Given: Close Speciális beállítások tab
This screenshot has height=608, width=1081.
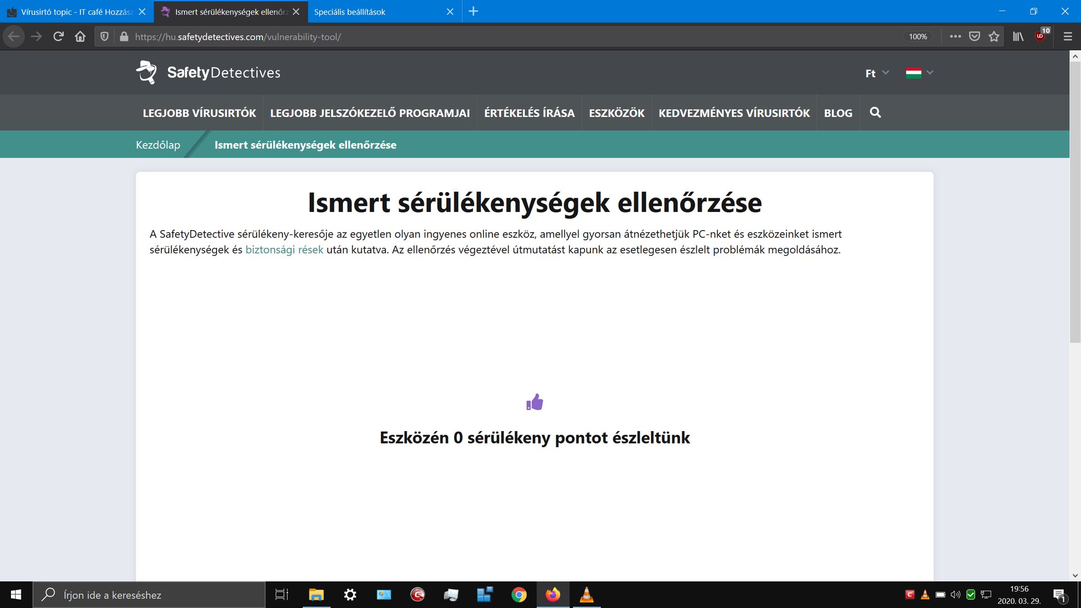Looking at the screenshot, I should tap(450, 11).
